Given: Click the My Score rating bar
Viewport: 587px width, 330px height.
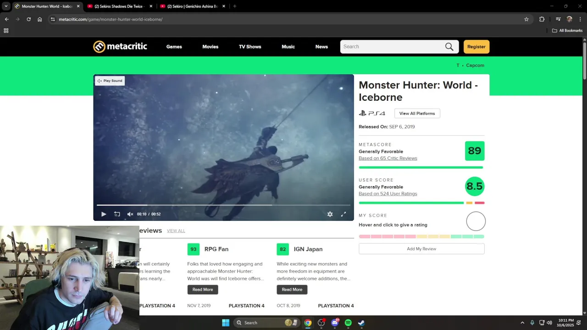Looking at the screenshot, I should pos(421,236).
